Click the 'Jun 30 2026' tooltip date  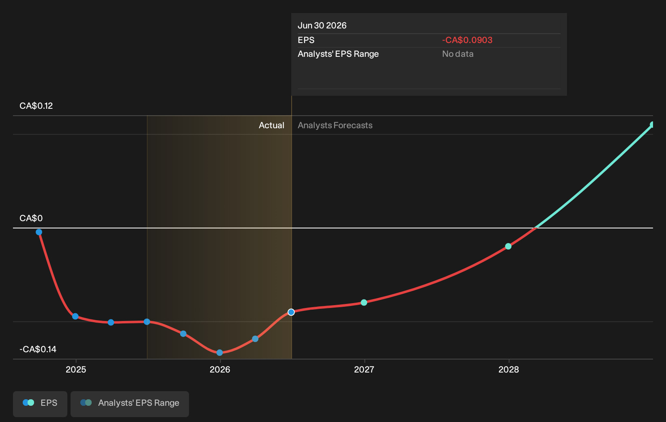(x=322, y=26)
